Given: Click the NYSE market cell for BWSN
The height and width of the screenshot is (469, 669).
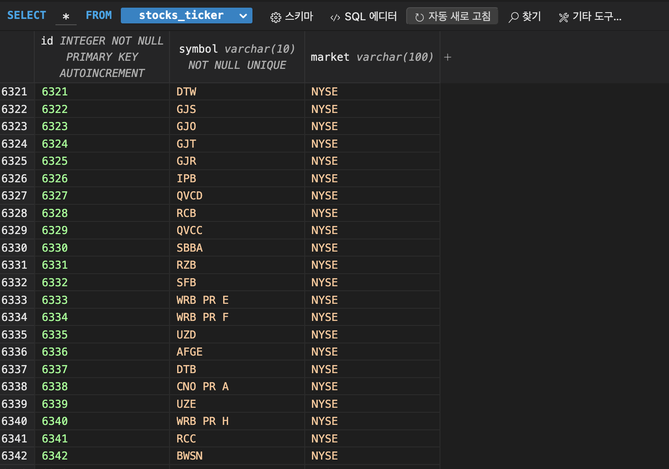Looking at the screenshot, I should click(372, 456).
